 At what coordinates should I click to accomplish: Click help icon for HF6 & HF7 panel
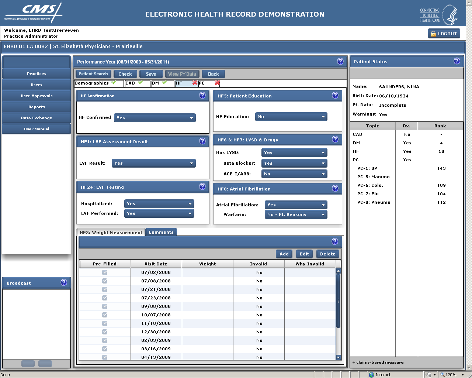[335, 140]
